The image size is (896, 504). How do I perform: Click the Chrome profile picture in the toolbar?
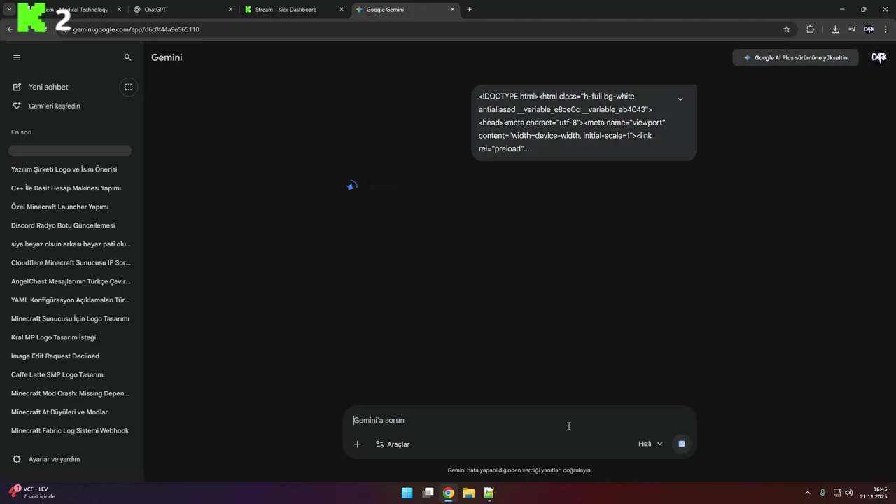point(869,29)
